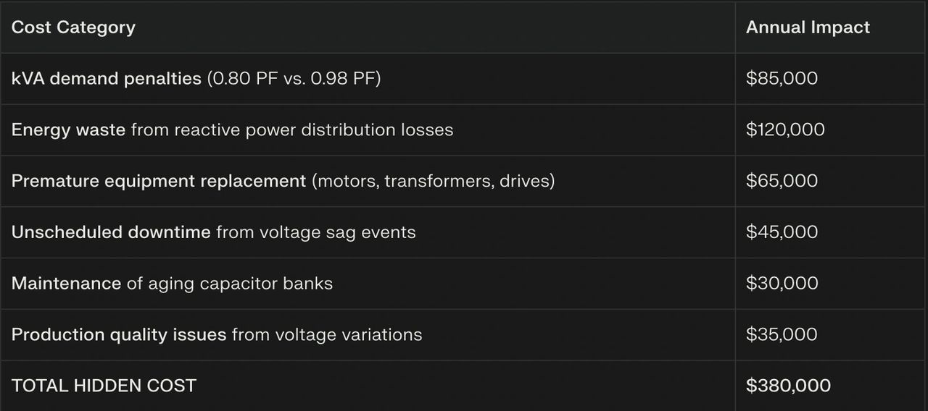Viewport: 928px width, 411px height.
Task: Click the $35,000 amount cell
Action: [782, 334]
